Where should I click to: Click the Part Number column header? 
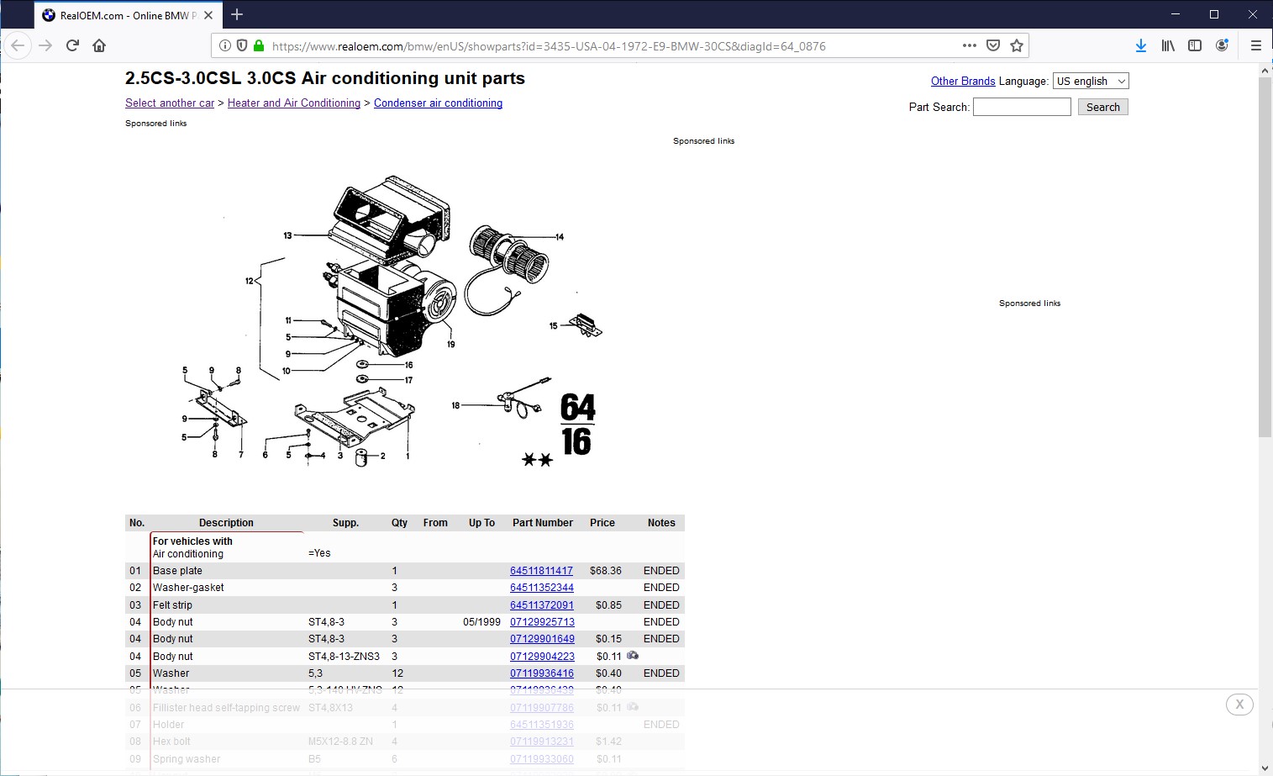point(543,522)
